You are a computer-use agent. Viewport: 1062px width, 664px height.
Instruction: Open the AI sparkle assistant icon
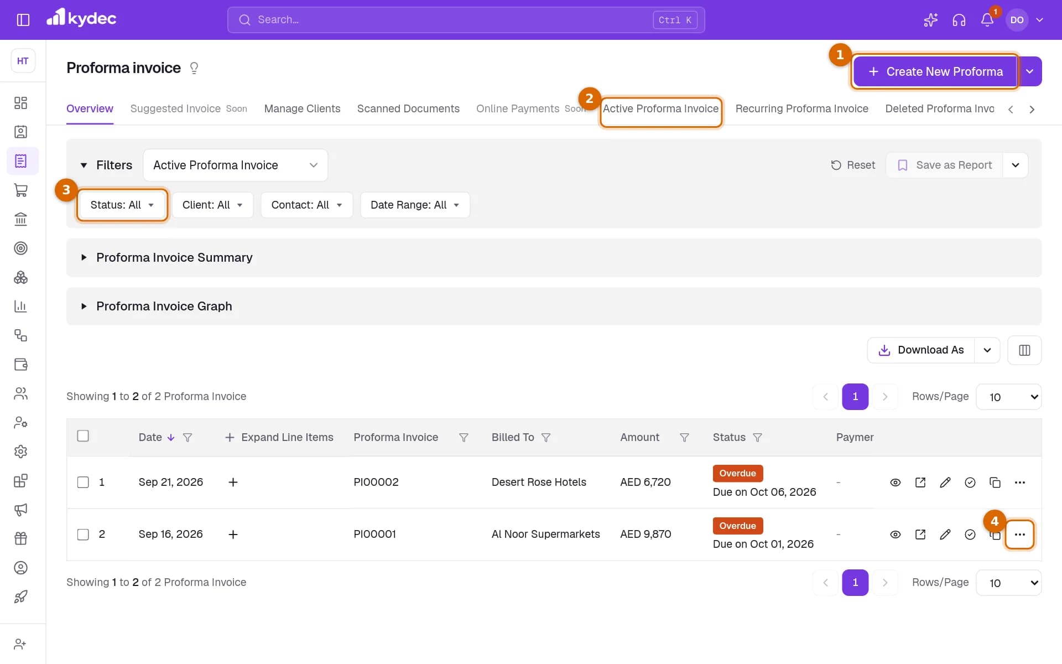[x=931, y=20]
